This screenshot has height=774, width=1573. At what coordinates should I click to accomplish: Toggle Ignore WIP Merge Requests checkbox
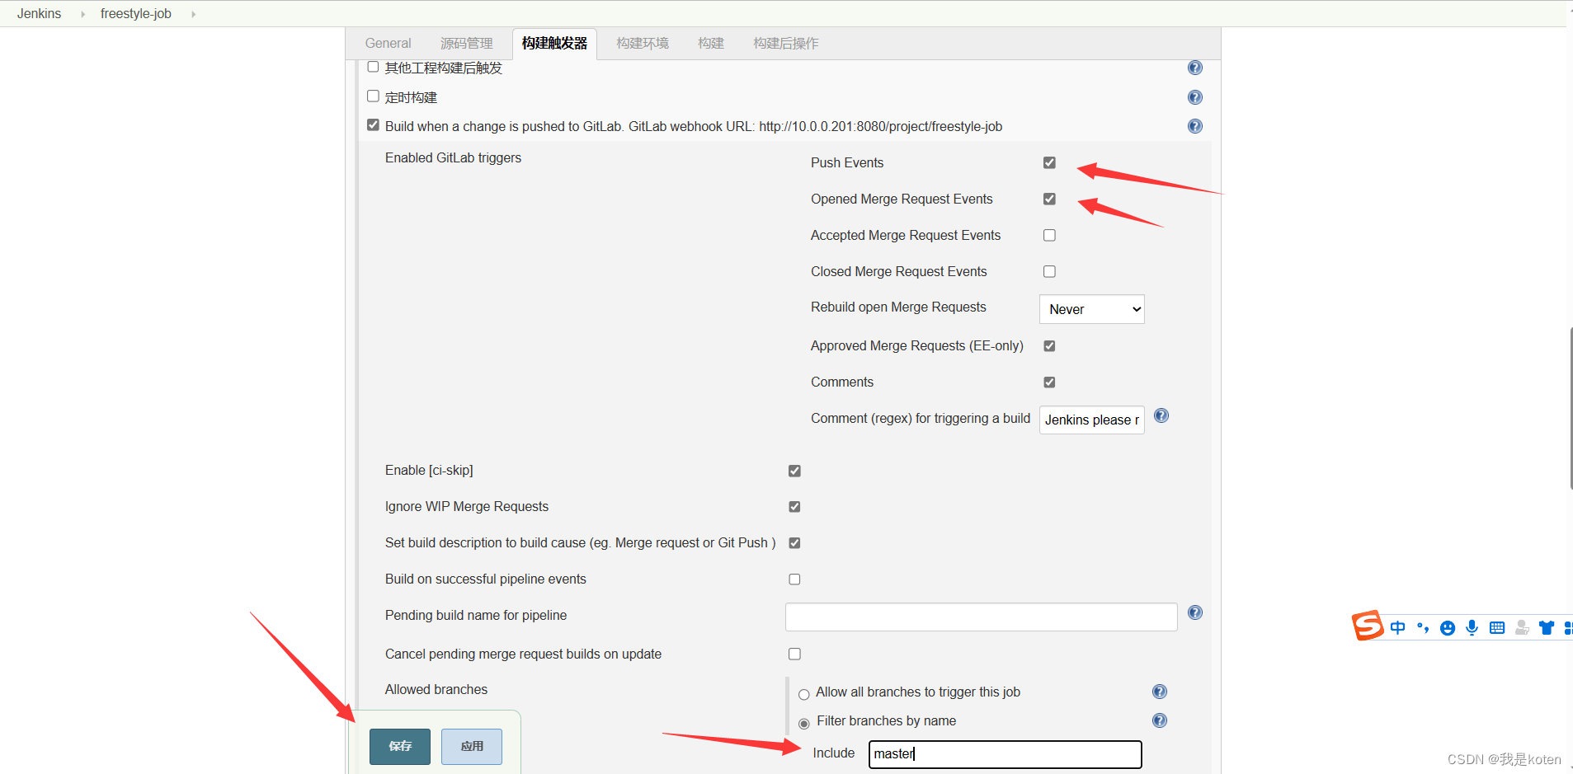[x=794, y=507]
